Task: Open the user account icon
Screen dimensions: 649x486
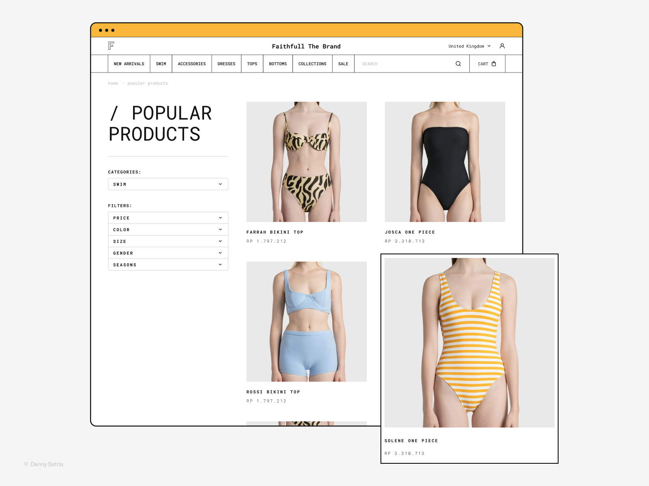Action: 502,46
